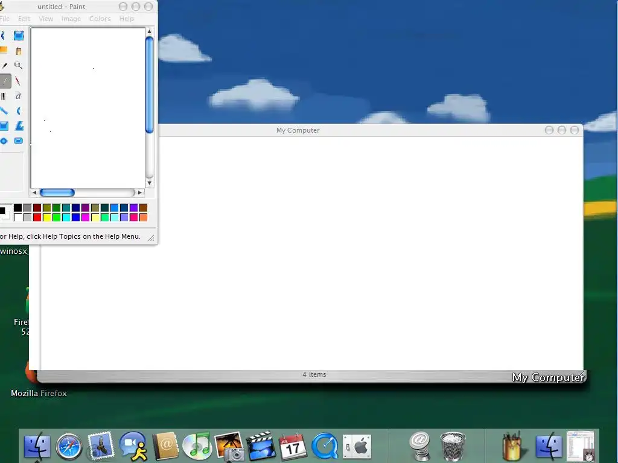Choose the Fill With Color bucket tool

pos(19,51)
